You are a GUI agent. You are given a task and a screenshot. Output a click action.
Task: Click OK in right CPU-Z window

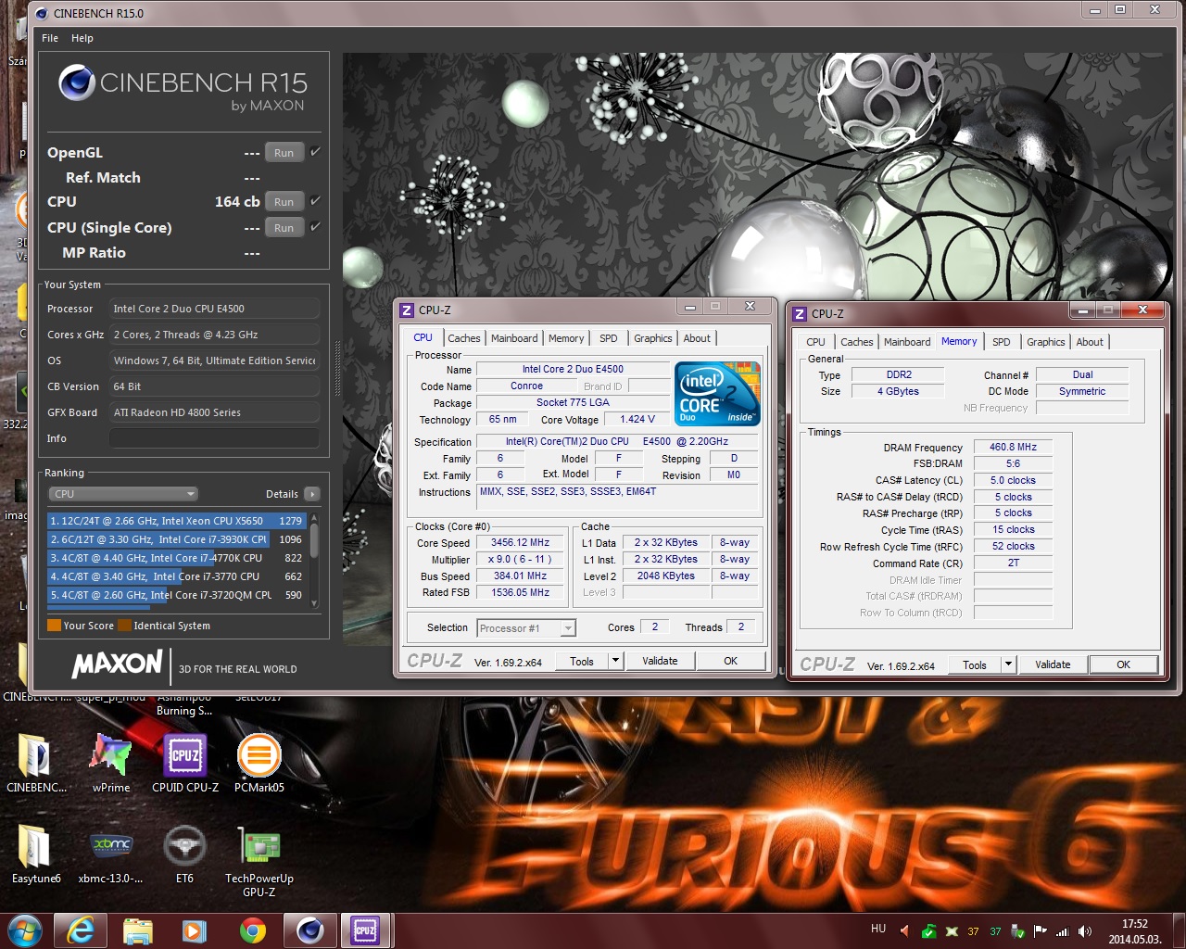pos(1124,665)
